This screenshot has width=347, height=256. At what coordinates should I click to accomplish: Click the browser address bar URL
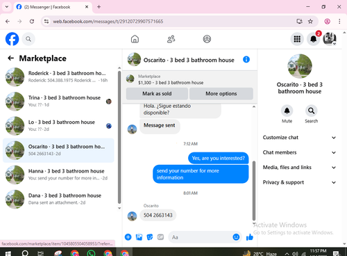108,22
